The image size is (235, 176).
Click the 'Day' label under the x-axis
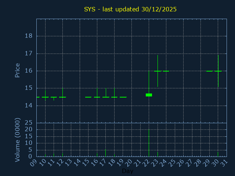[127, 171]
